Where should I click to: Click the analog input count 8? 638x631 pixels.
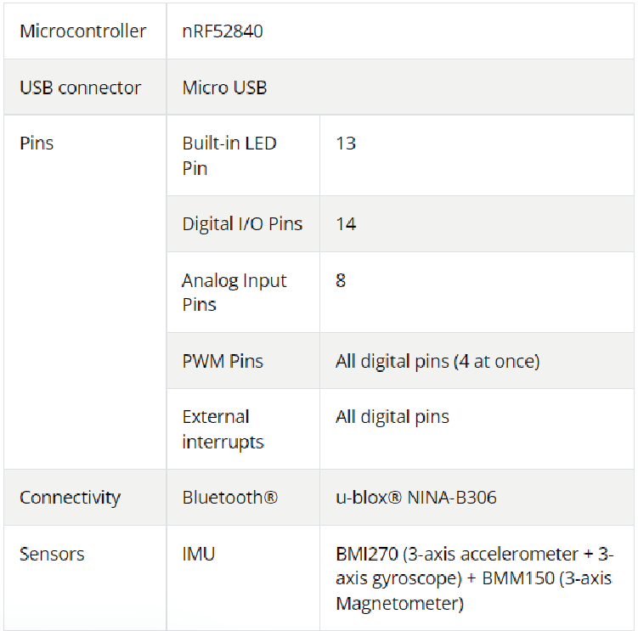[341, 280]
